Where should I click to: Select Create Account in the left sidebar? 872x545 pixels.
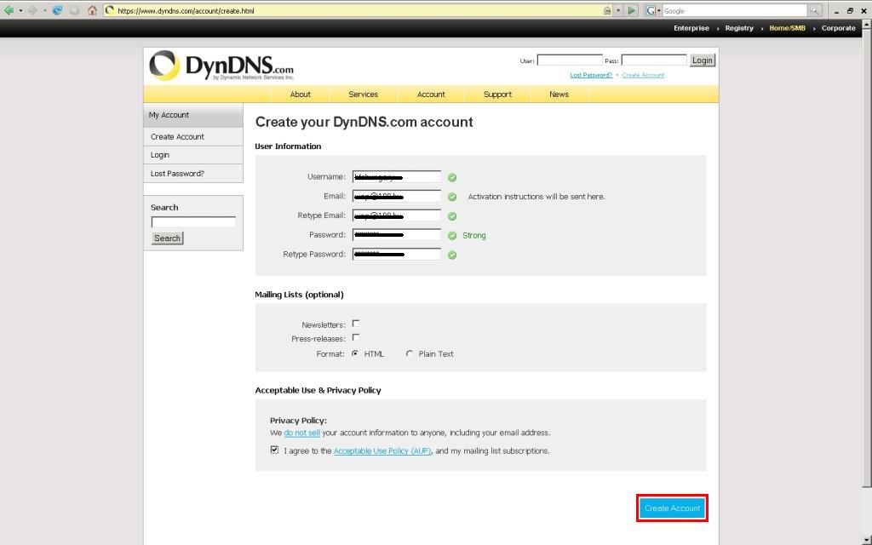pos(193,137)
